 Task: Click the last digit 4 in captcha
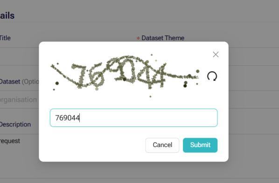(160, 75)
